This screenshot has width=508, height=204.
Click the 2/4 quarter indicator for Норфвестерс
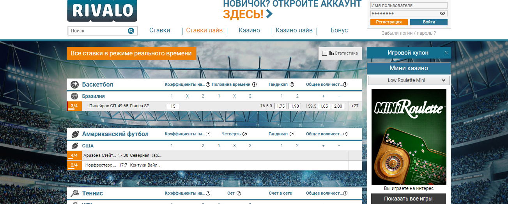[74, 165]
